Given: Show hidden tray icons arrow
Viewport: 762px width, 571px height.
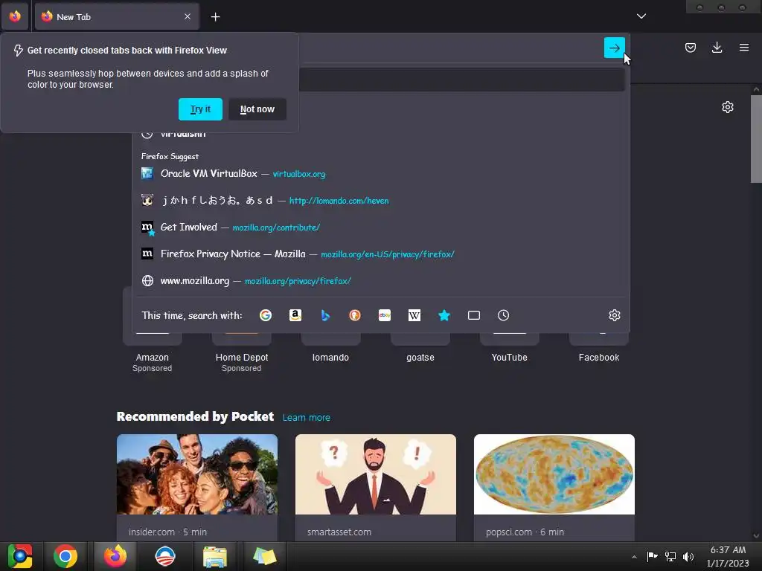Looking at the screenshot, I should coord(634,557).
